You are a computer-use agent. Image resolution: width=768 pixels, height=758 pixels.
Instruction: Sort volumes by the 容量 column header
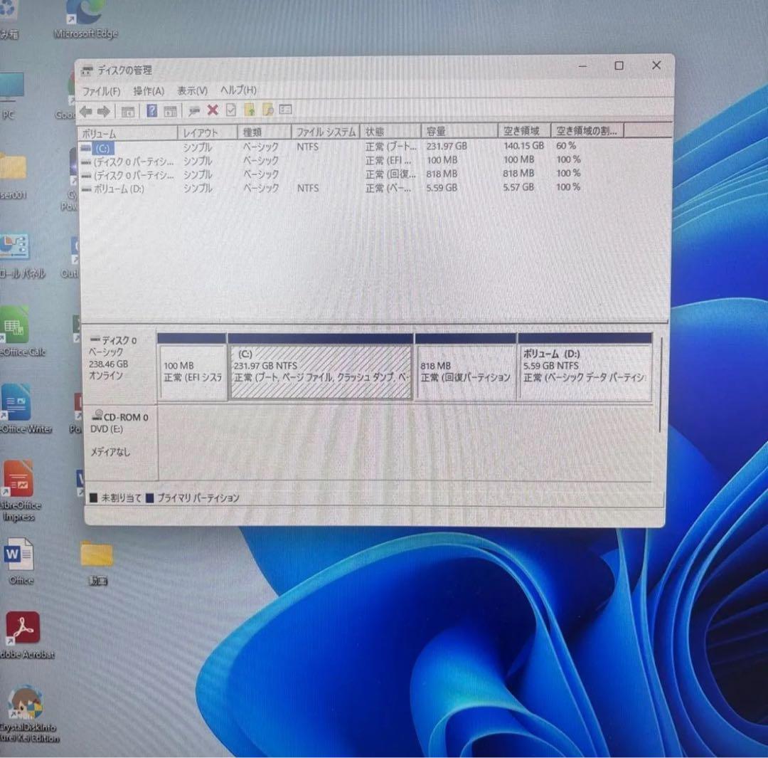tap(437, 131)
